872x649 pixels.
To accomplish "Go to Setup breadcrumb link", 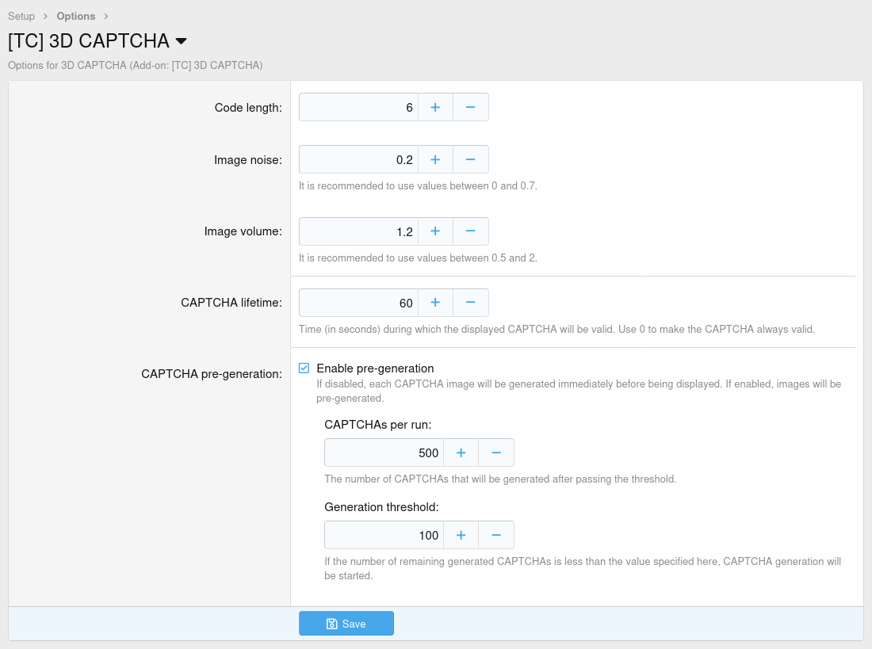I will (21, 16).
